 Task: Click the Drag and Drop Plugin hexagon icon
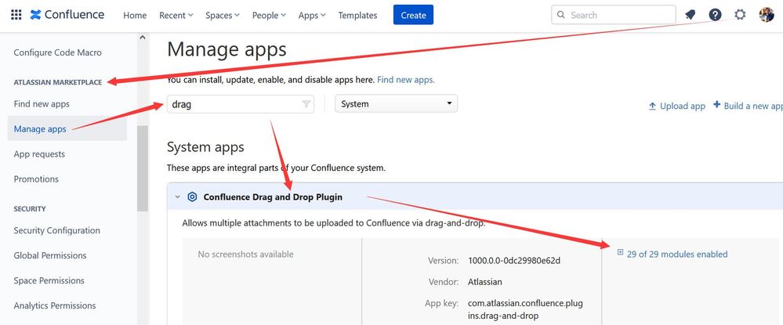(192, 197)
